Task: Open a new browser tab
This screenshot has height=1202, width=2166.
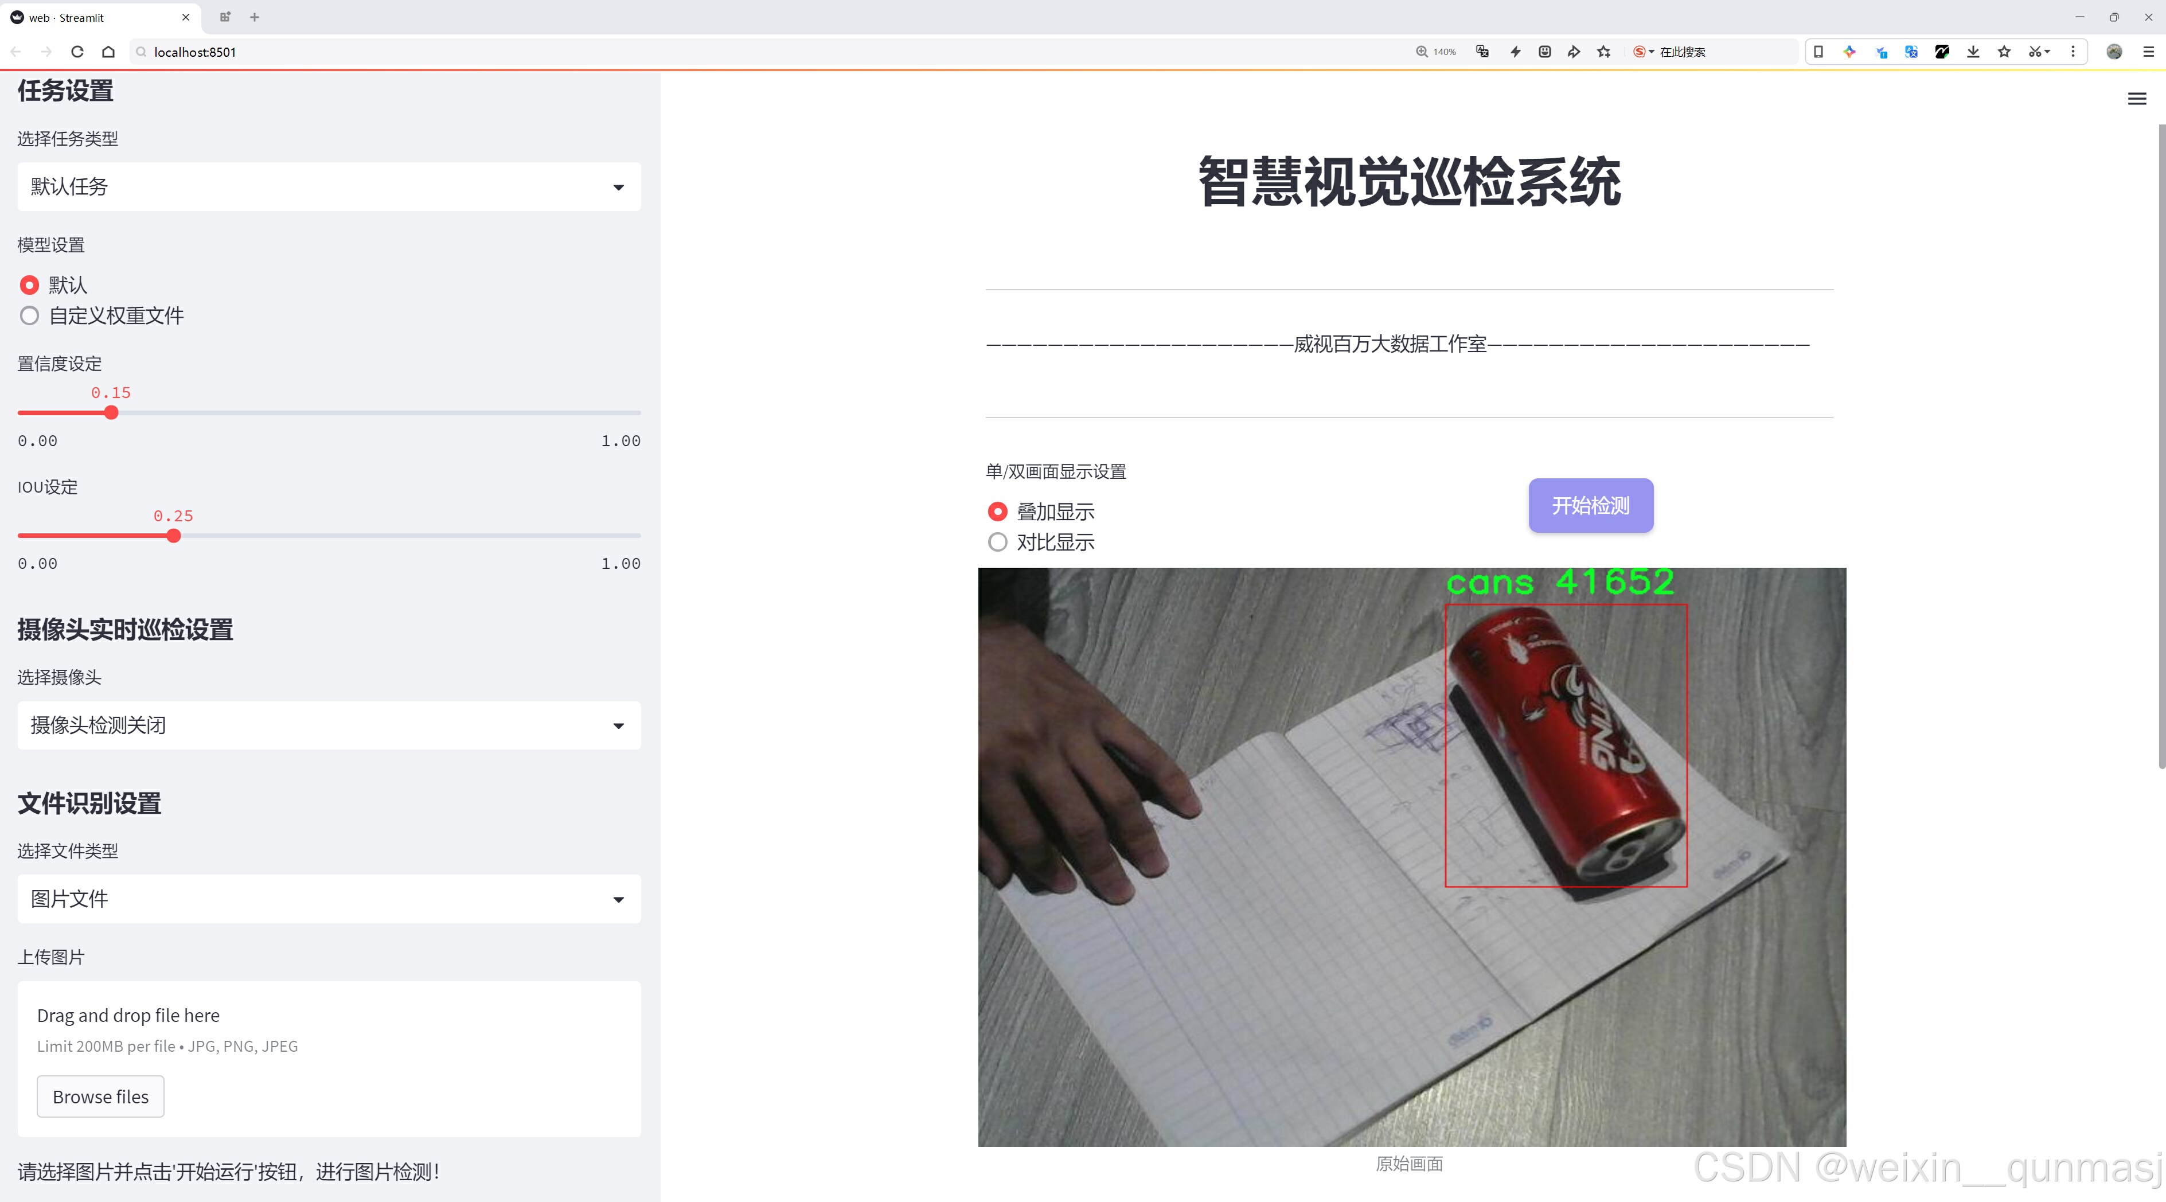Action: (255, 17)
